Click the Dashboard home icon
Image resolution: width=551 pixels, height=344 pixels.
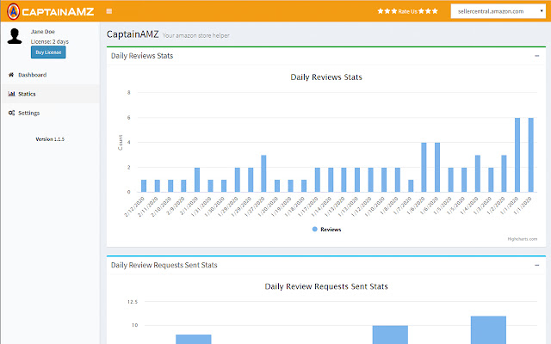[x=10, y=75]
